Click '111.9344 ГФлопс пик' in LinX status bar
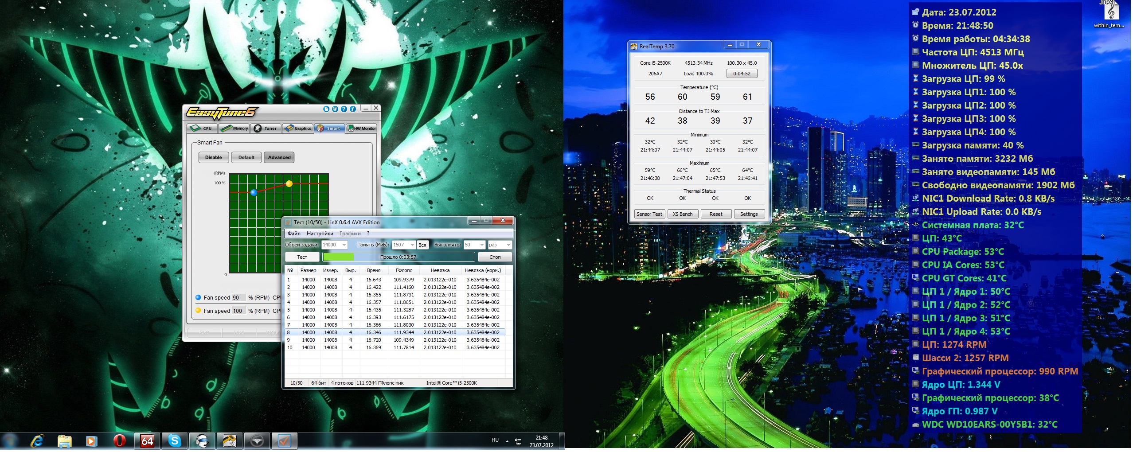The width and height of the screenshot is (1133, 452). (380, 383)
